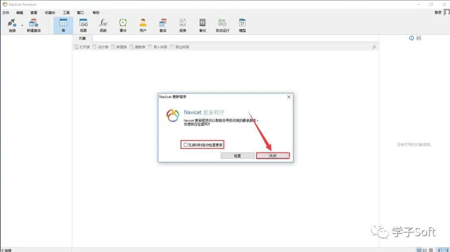Close the Navicat updater dialog with X
The image size is (450, 252).
coord(289,97)
